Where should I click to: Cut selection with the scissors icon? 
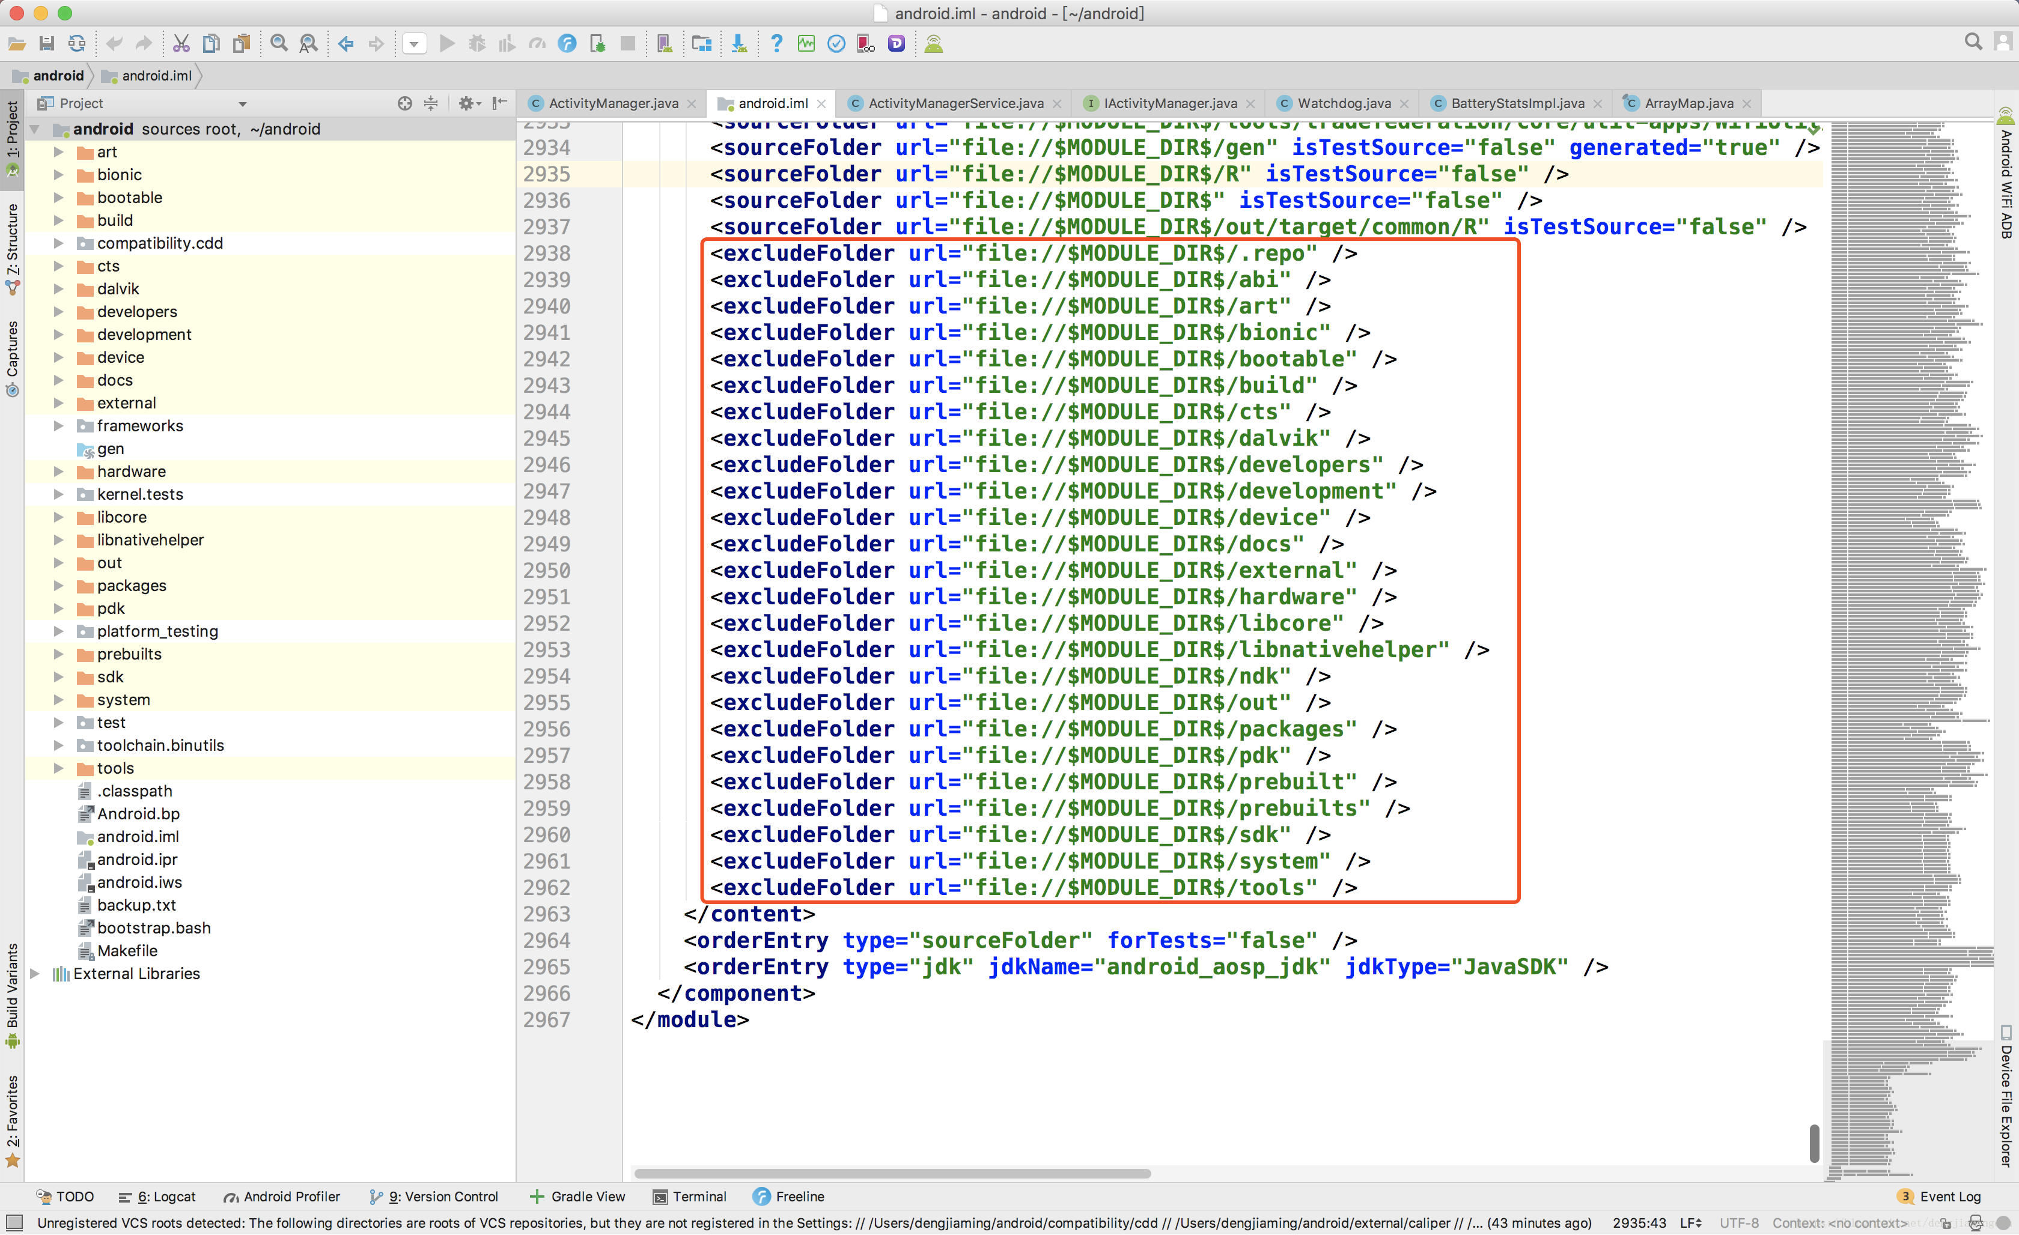pyautogui.click(x=181, y=43)
